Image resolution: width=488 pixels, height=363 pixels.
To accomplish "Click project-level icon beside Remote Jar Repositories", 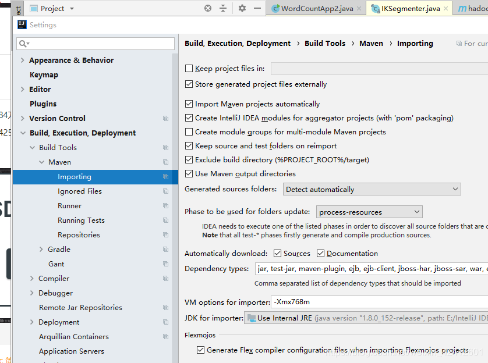I will coord(165,308).
